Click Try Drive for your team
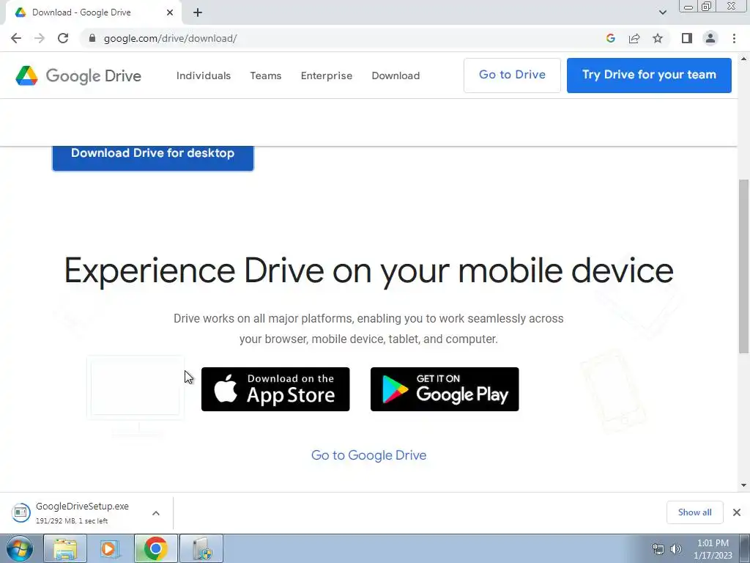750x563 pixels. click(x=649, y=76)
